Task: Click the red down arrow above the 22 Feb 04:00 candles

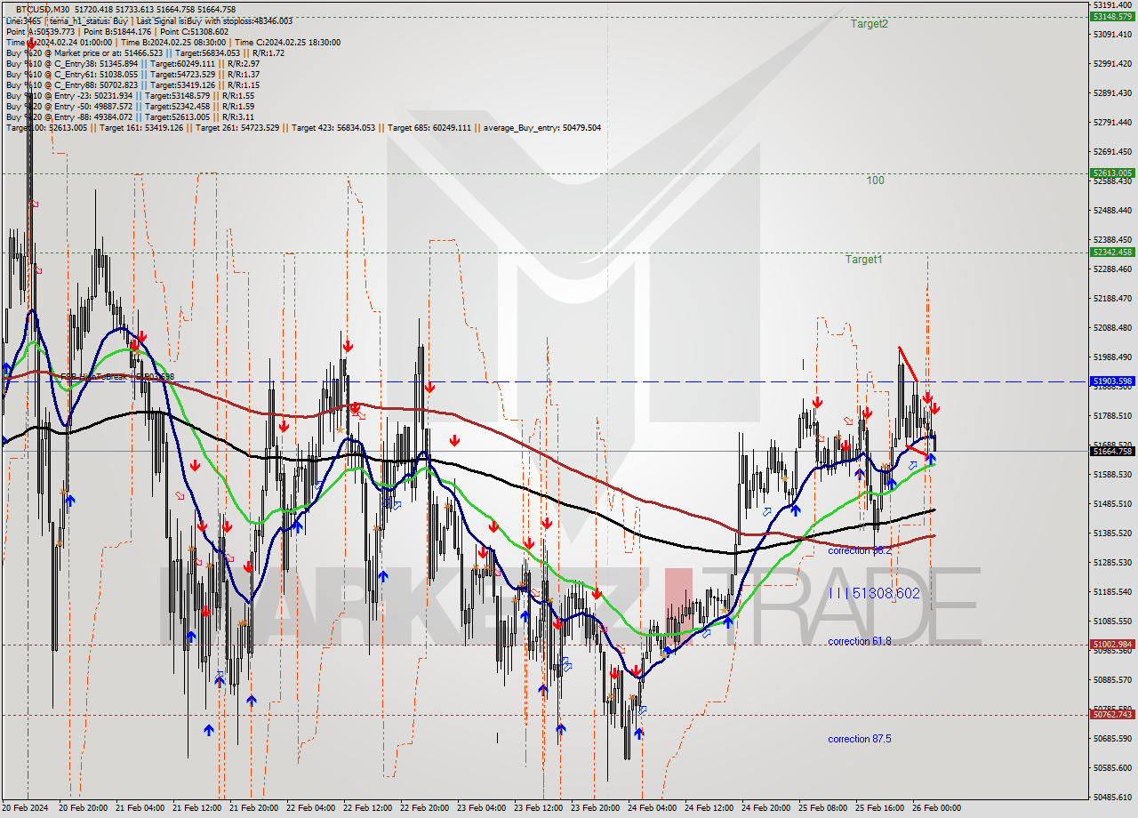Action: point(347,347)
